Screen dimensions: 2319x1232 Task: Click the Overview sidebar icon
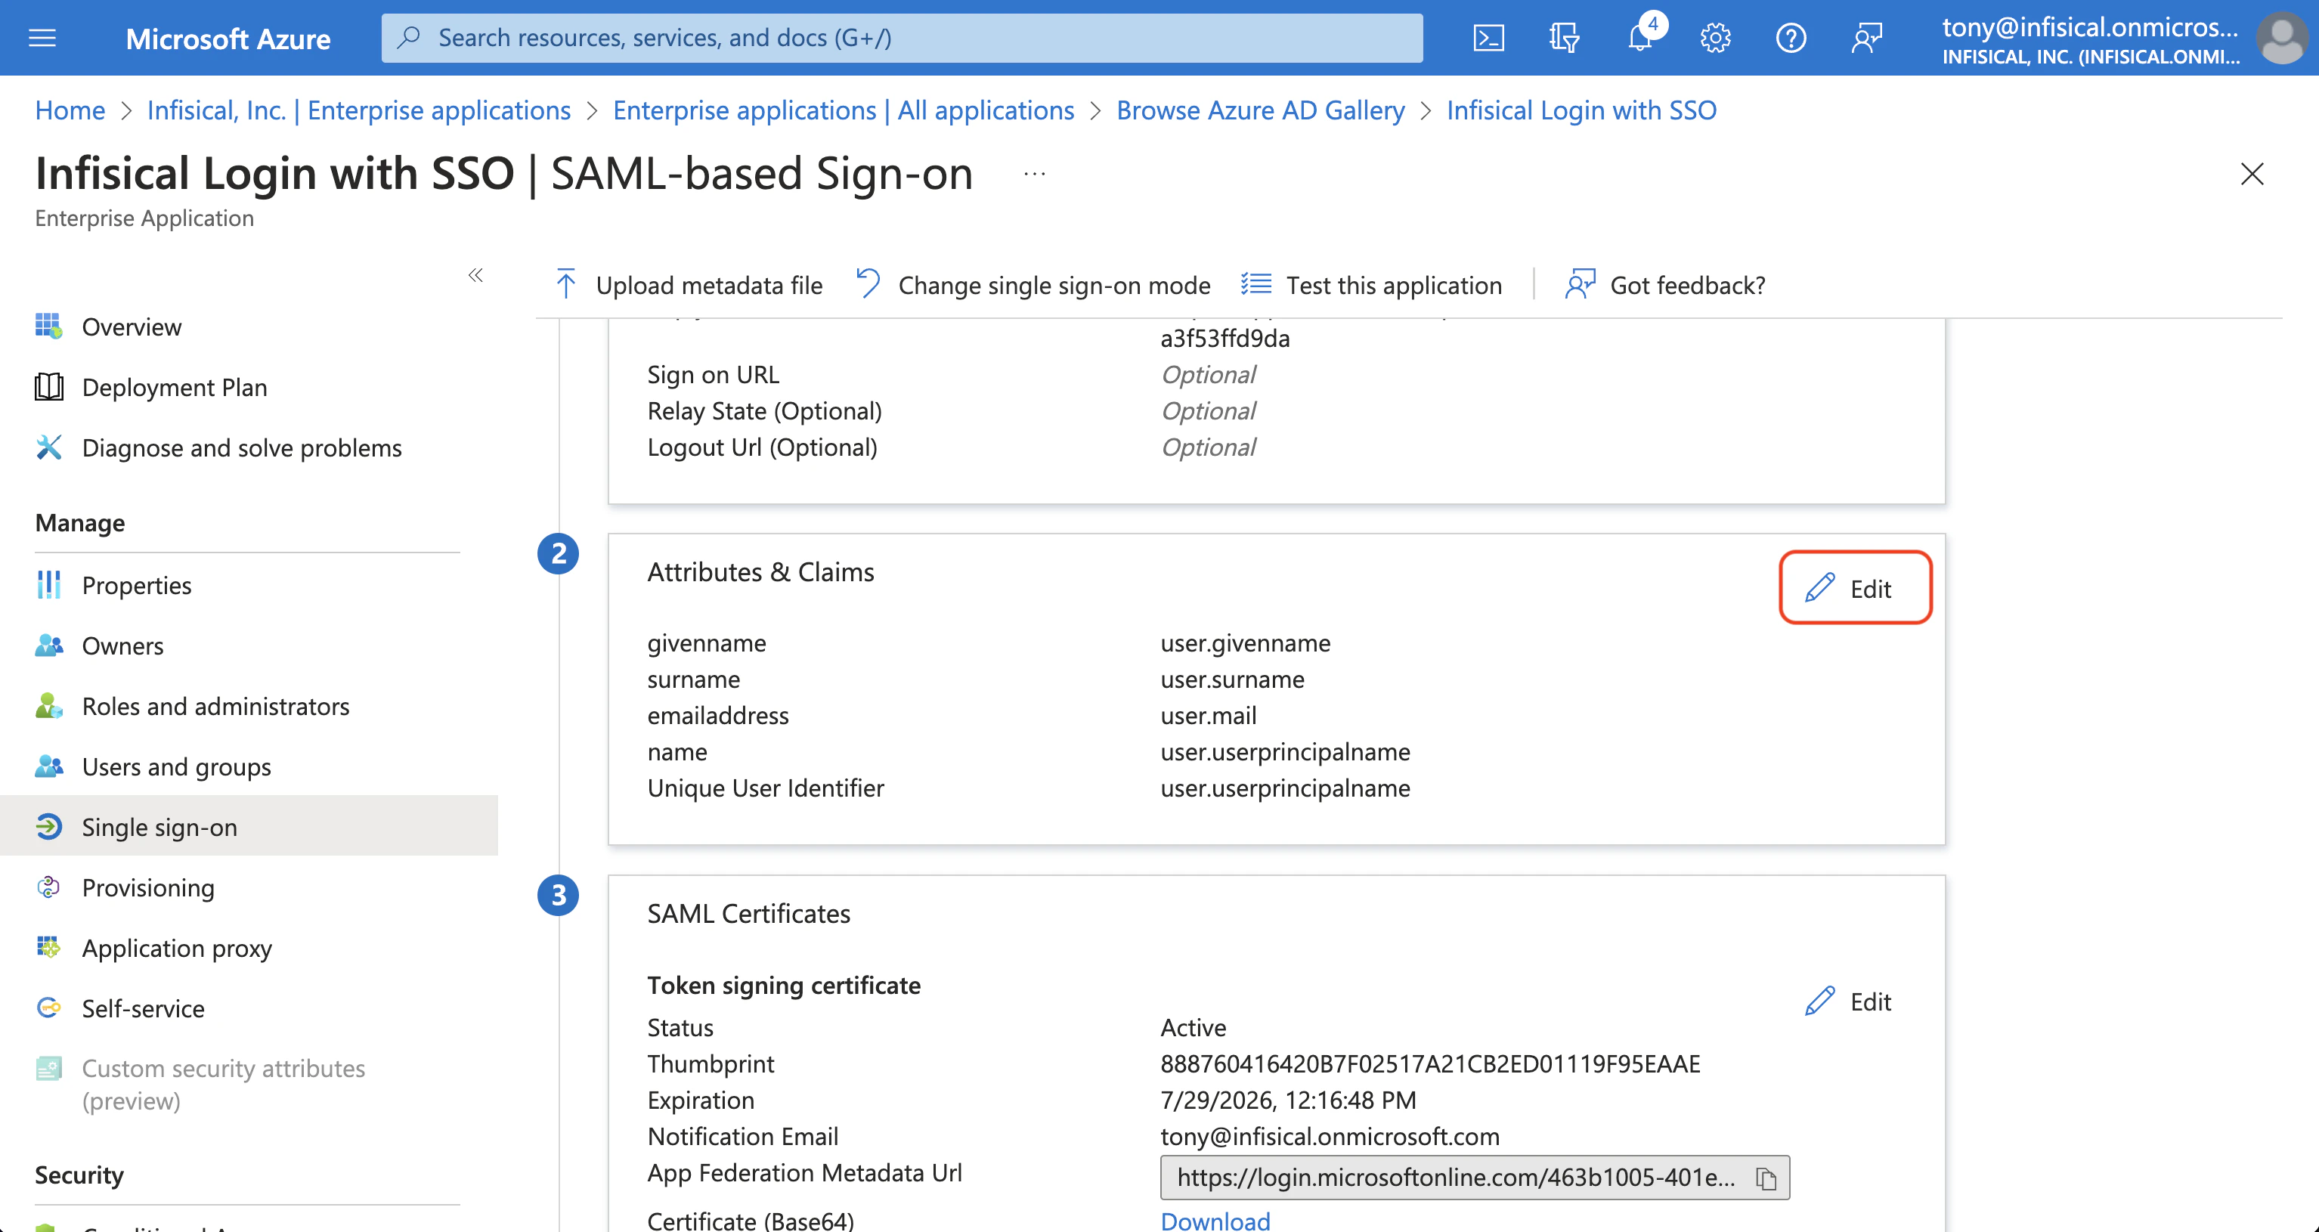click(48, 326)
